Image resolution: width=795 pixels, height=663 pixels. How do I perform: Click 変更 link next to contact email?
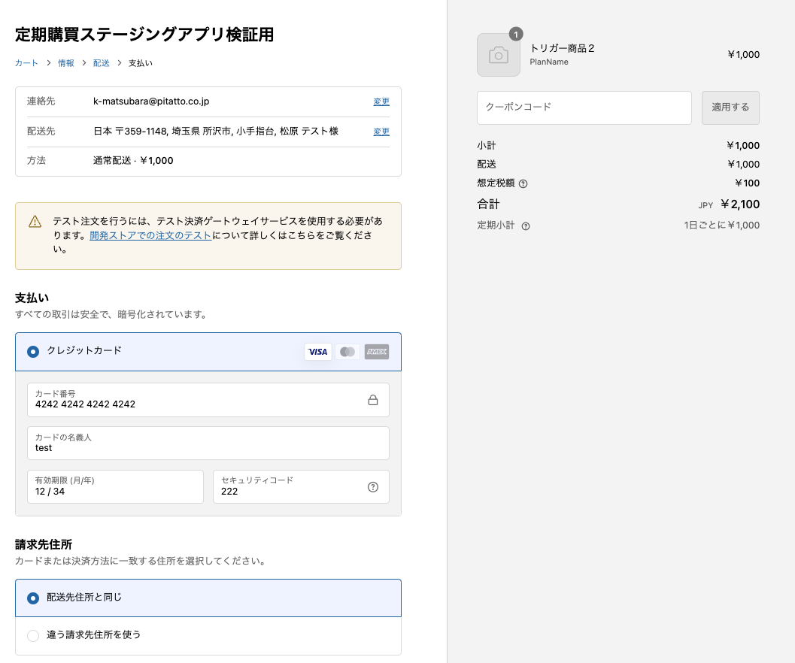381,101
